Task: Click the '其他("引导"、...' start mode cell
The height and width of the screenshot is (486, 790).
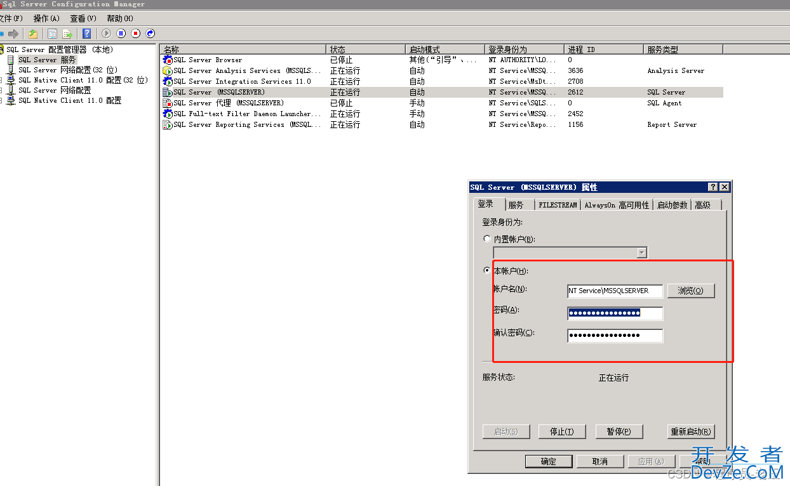Action: (x=443, y=60)
